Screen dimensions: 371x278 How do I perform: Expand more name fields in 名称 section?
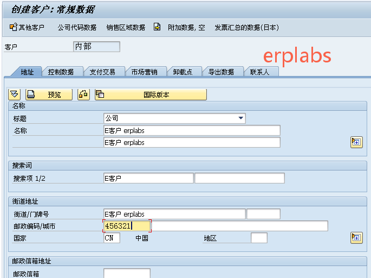pyautogui.click(x=356, y=142)
